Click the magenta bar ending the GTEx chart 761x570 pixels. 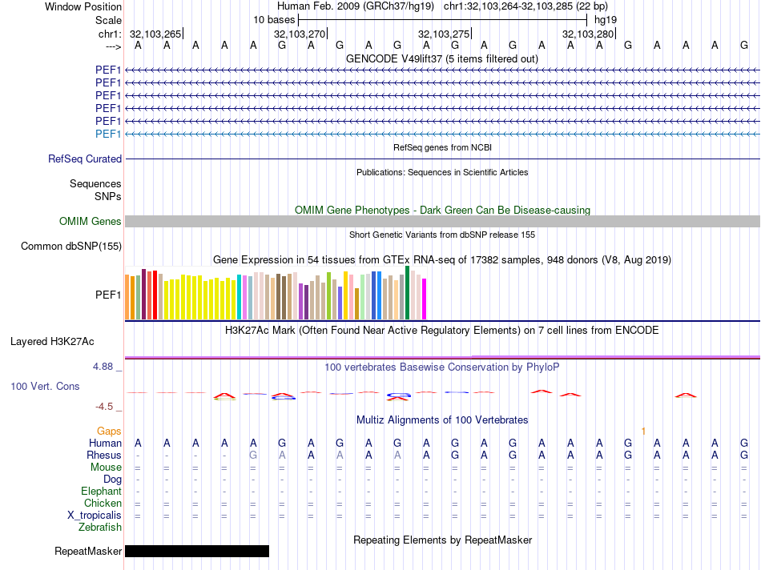tap(425, 299)
